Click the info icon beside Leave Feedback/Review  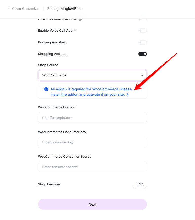coord(80,19)
